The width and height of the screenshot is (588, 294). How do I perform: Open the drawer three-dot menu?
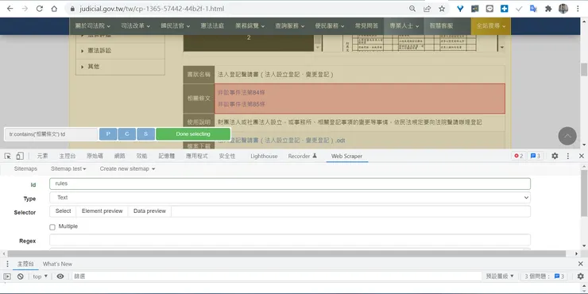pyautogui.click(x=7, y=264)
